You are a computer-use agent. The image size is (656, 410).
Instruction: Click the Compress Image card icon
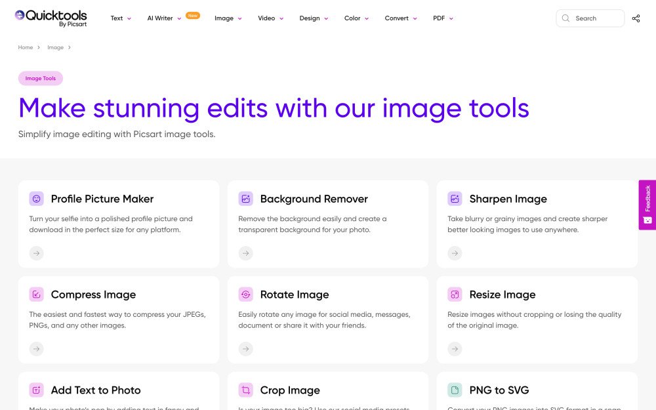click(37, 295)
